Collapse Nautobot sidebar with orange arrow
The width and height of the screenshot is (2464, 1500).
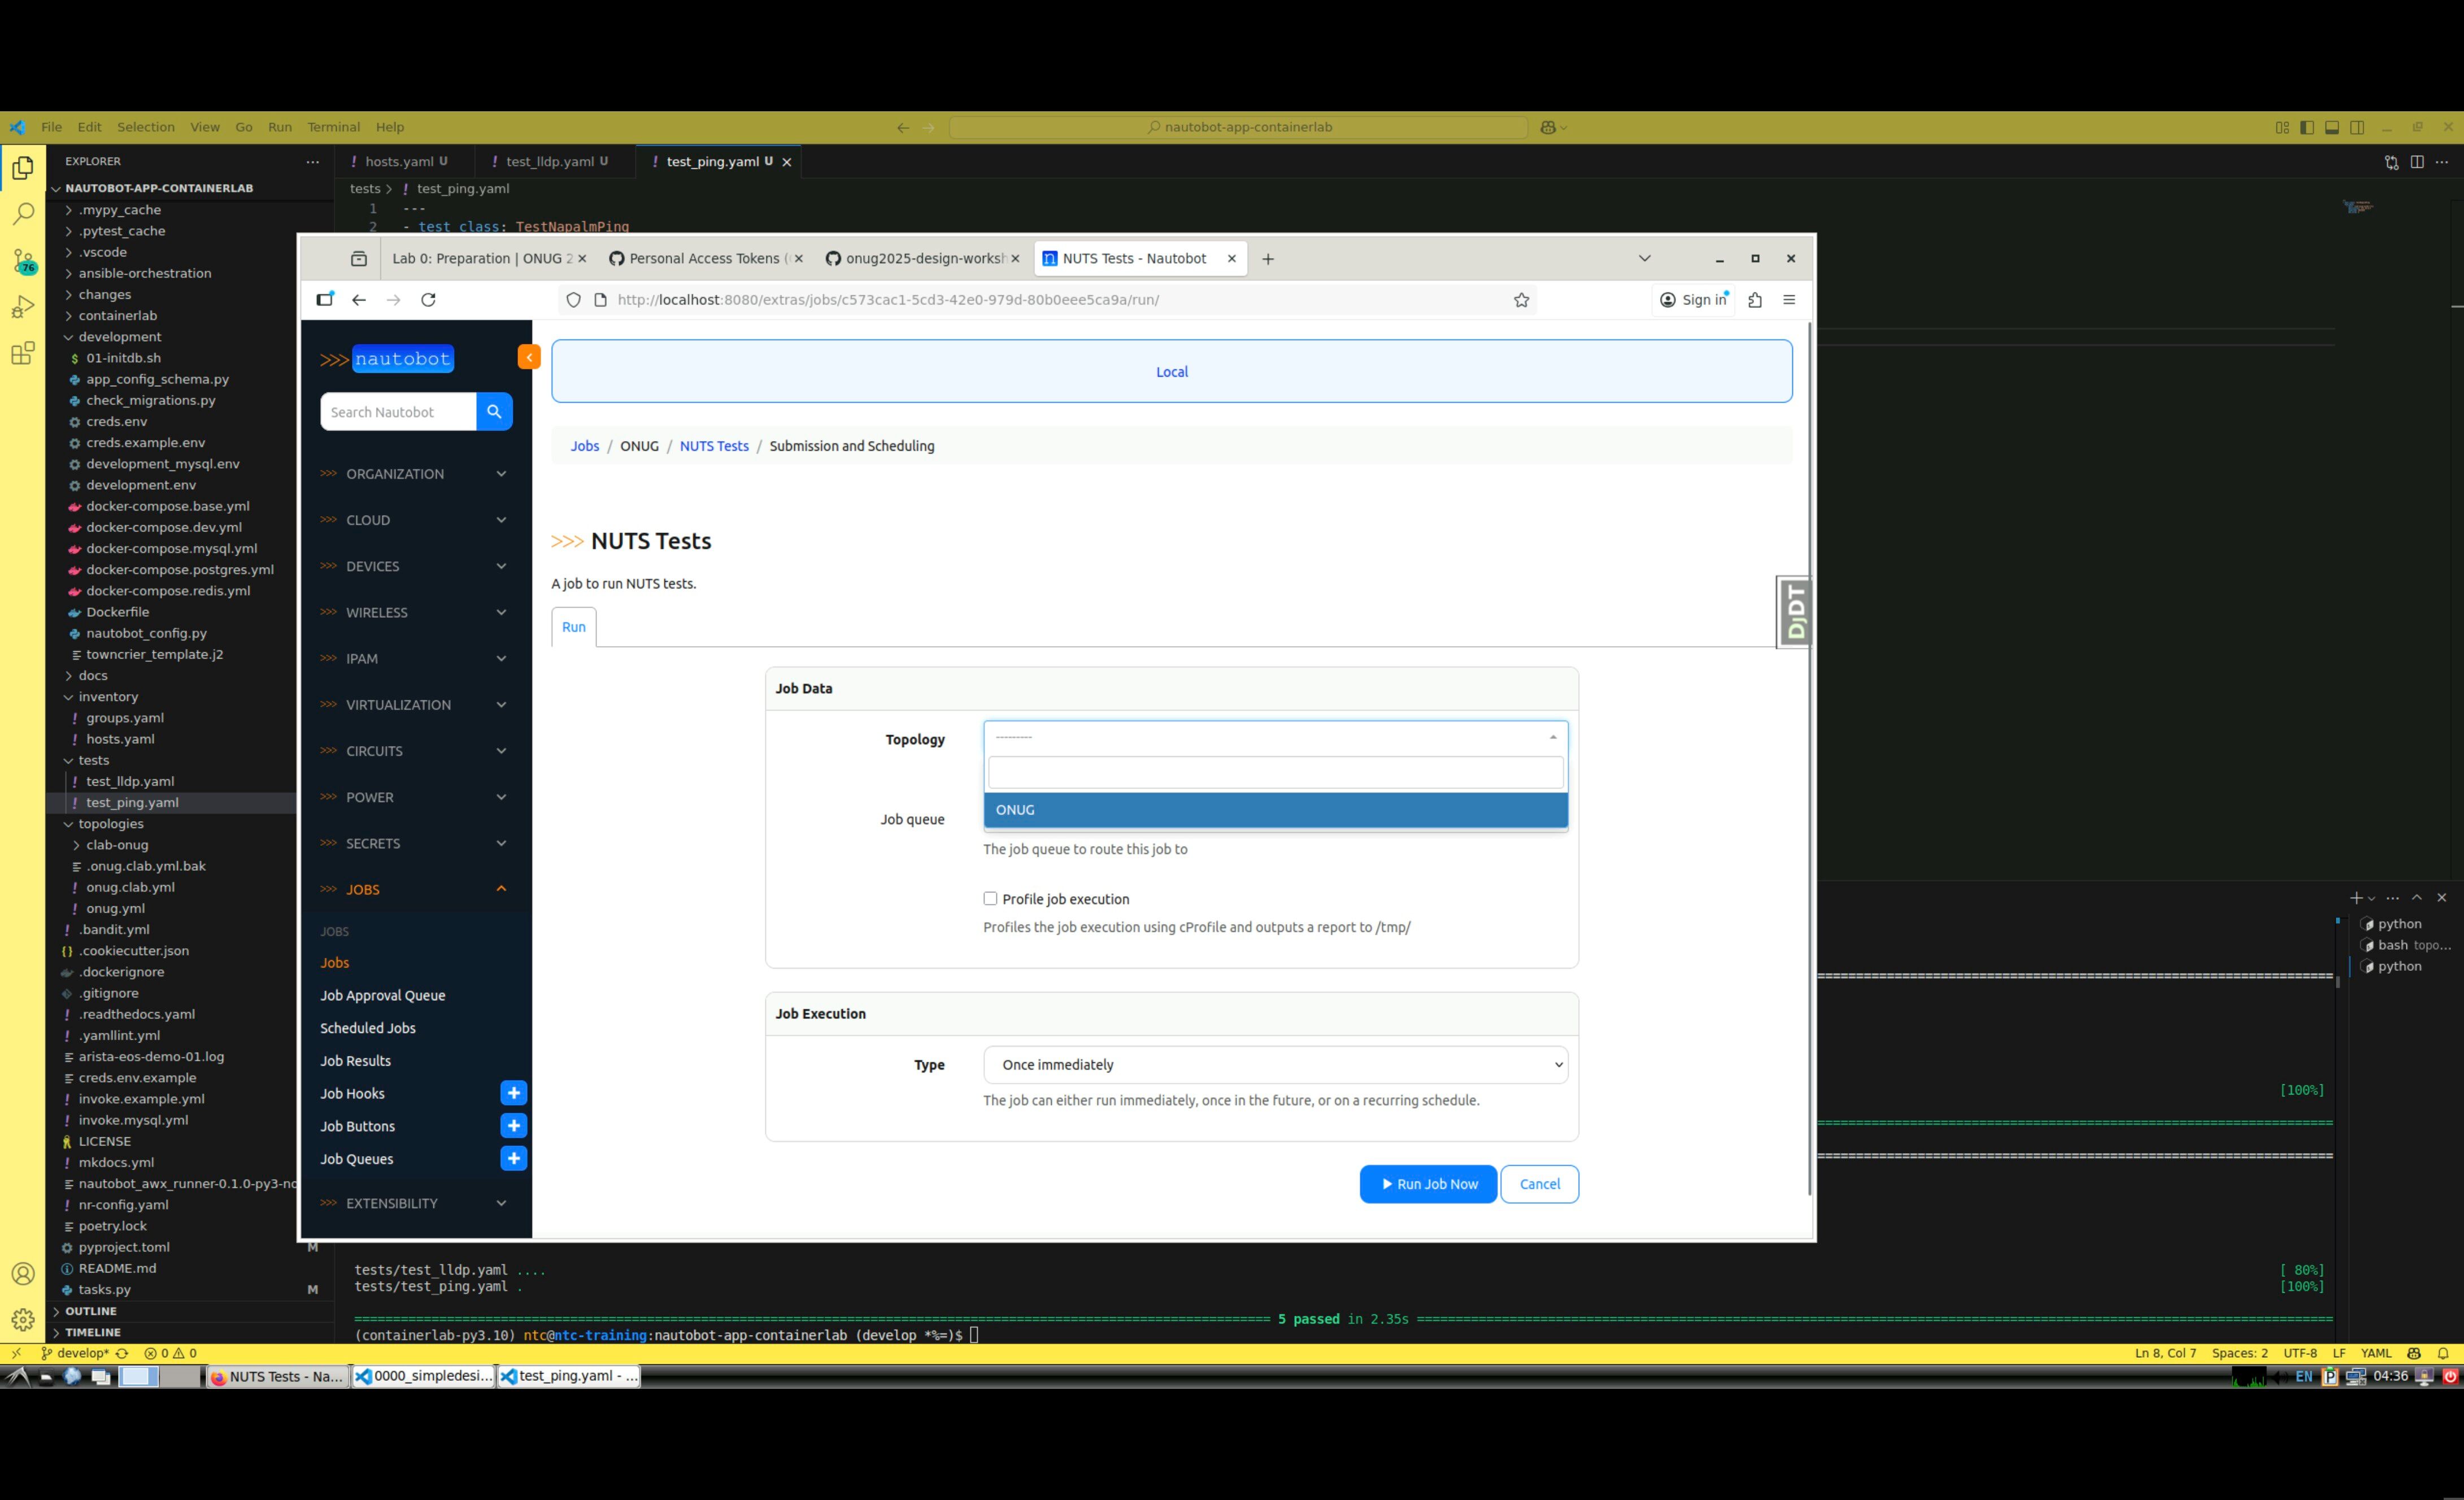(x=529, y=357)
